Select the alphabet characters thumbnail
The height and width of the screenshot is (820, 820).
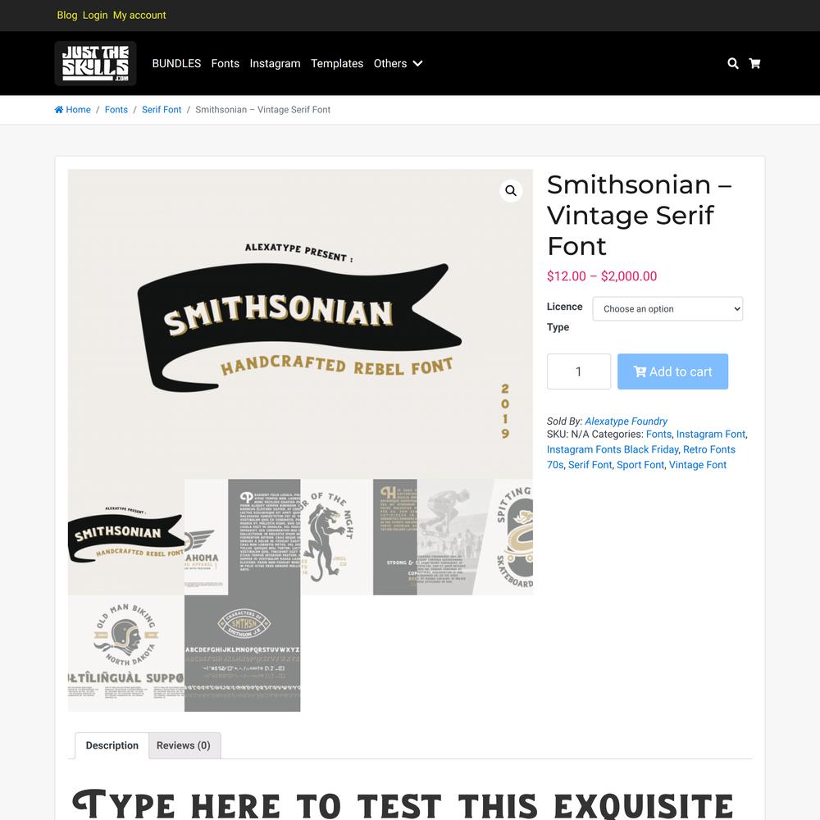click(242, 654)
